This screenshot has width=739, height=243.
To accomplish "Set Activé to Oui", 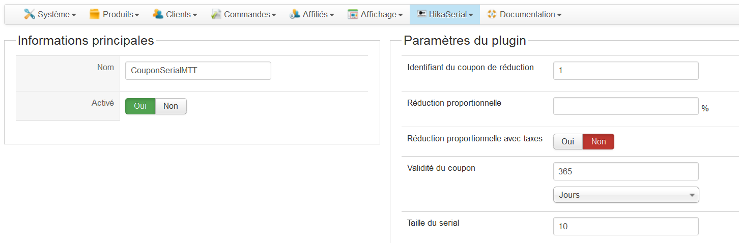I will pos(140,106).
